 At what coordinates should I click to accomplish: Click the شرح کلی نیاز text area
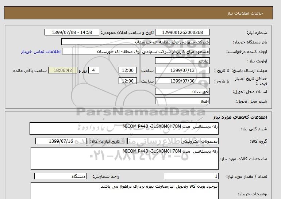point(124,129)
